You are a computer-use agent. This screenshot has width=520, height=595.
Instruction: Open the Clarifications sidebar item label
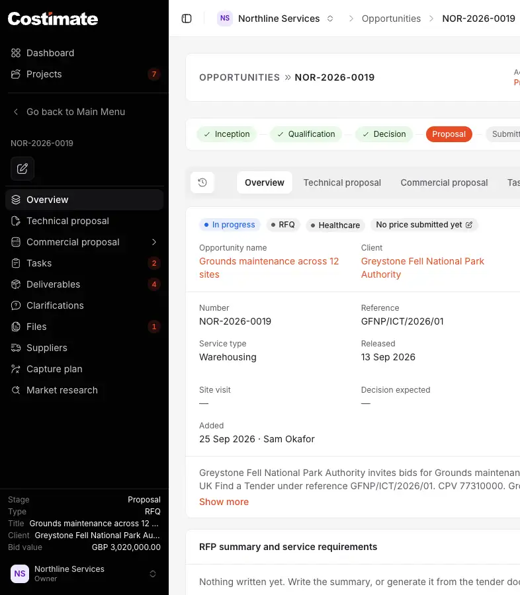coord(55,305)
